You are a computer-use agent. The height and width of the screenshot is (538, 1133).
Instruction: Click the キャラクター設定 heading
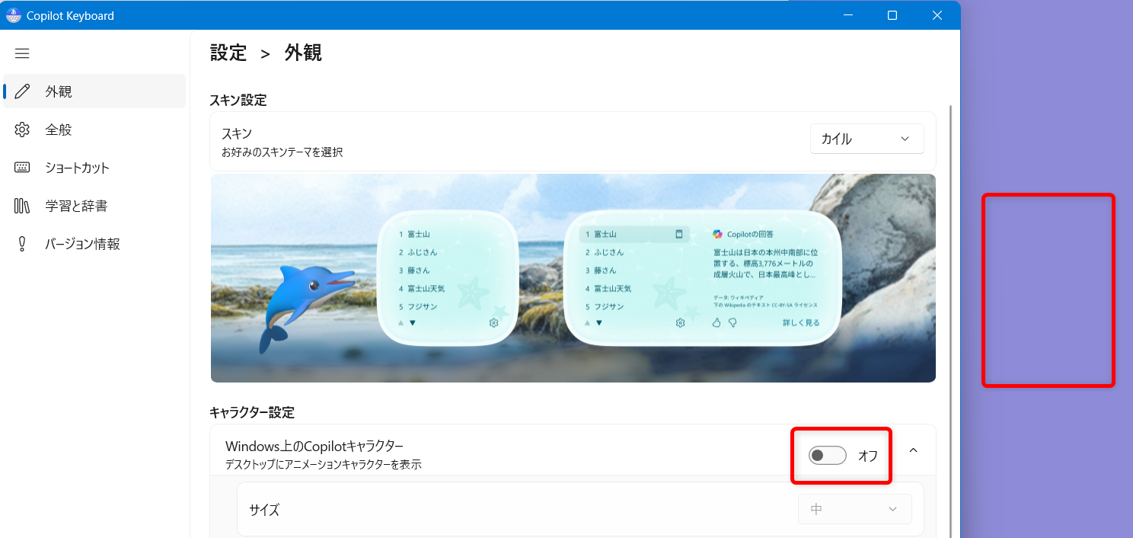252,412
